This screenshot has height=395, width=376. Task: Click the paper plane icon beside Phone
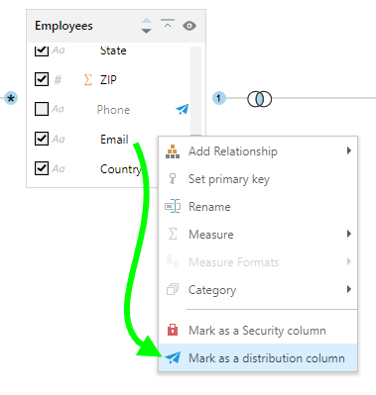coord(183,109)
